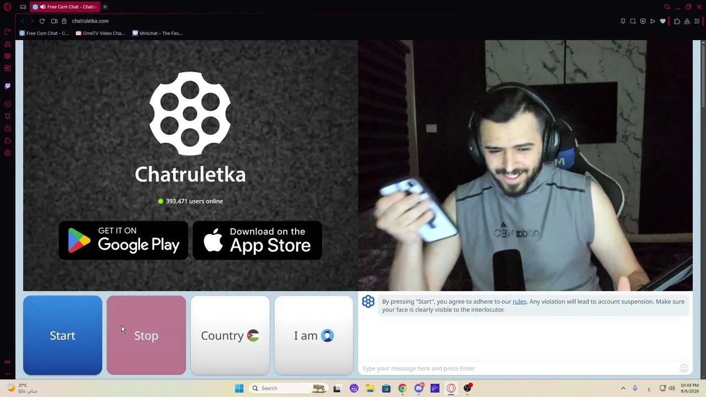706x397 pixels.
Task: Click the pinboard pin icon in toolbar
Action: click(623, 22)
